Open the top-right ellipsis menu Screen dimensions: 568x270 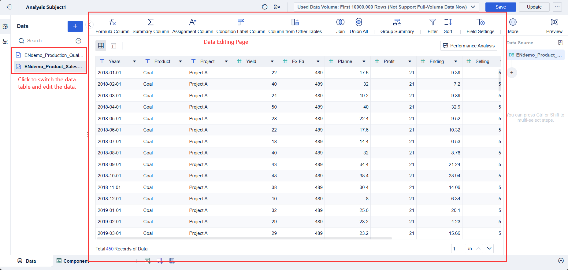click(x=557, y=7)
